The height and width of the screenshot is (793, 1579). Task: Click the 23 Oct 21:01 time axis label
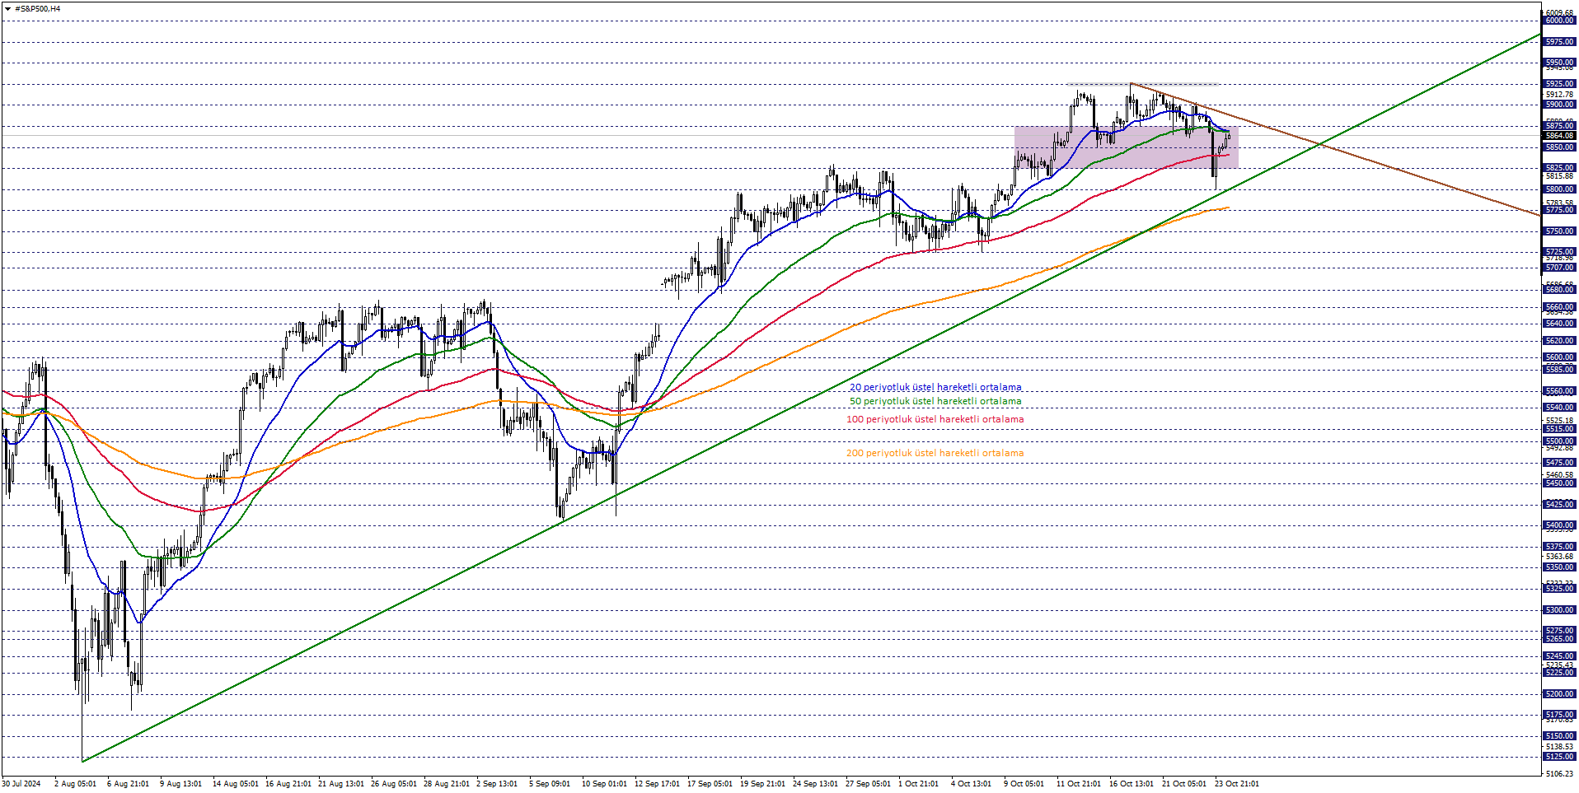coord(1237,784)
